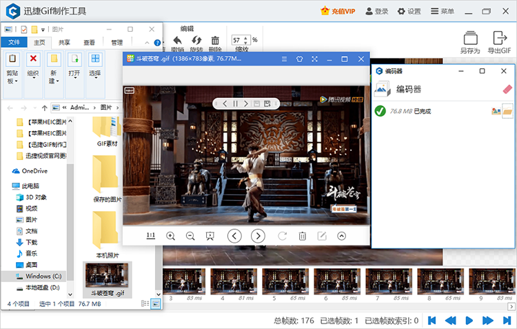
Task: Click the Recharge VIP button
Action: pyautogui.click(x=338, y=11)
